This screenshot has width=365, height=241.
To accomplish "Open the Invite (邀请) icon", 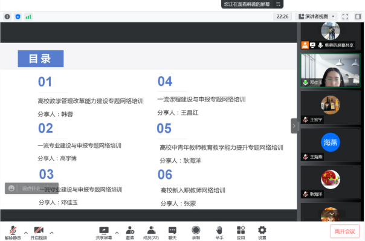I will [130, 233].
